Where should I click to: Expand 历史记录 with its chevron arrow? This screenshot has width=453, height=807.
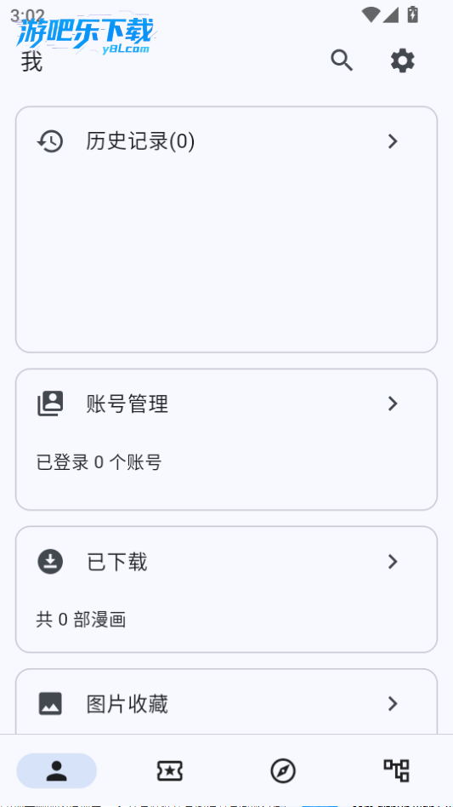coord(393,141)
